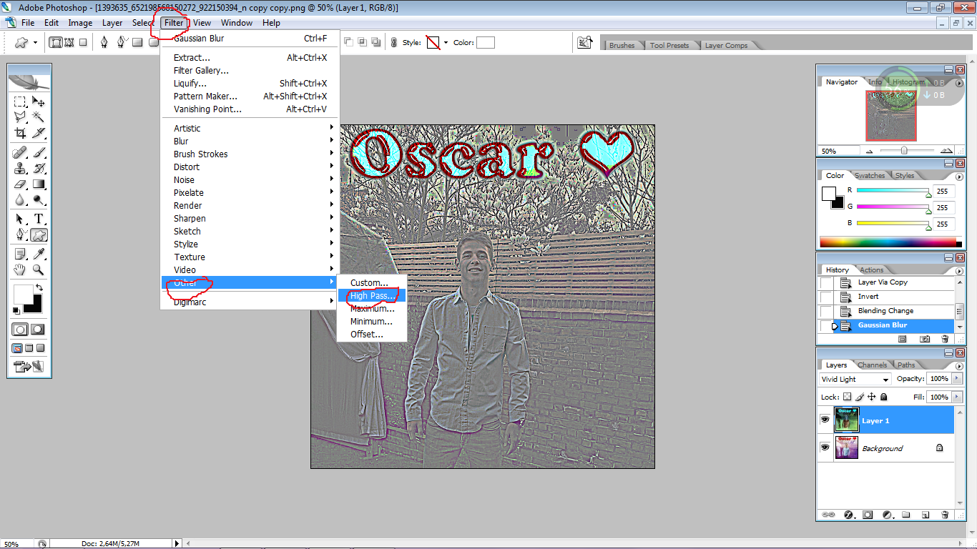
Task: Toggle lock image pixels
Action: point(860,397)
